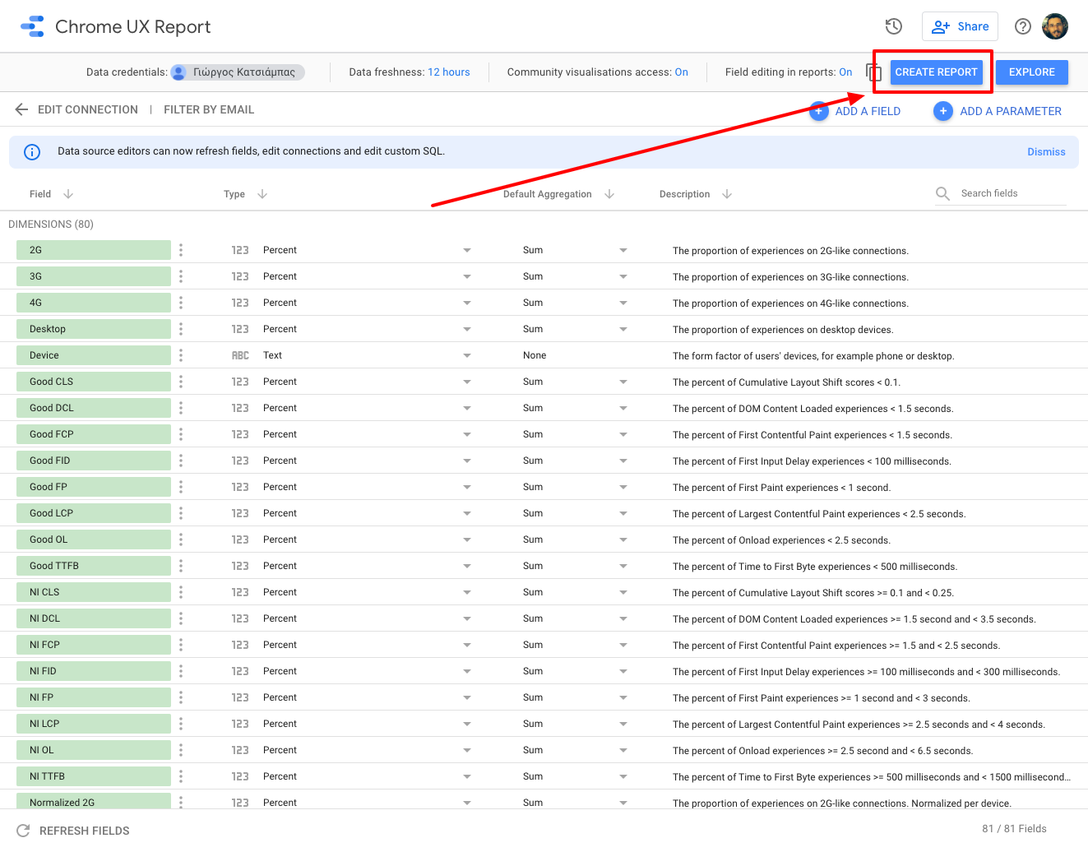Open the three-dot menu for Good TTFB field

click(x=181, y=566)
